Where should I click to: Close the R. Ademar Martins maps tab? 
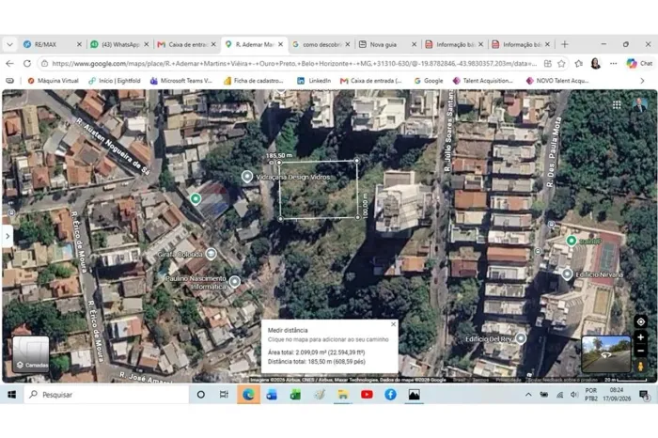[x=280, y=44]
